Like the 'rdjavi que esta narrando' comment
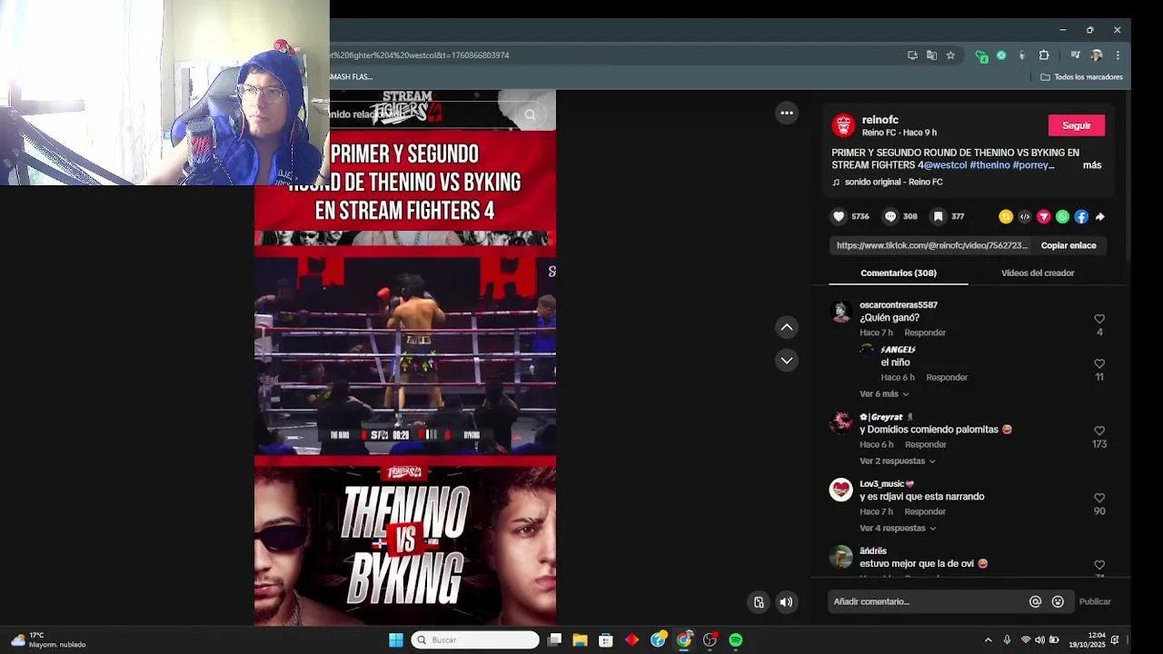Screen dimensions: 1163x654 tap(1099, 498)
